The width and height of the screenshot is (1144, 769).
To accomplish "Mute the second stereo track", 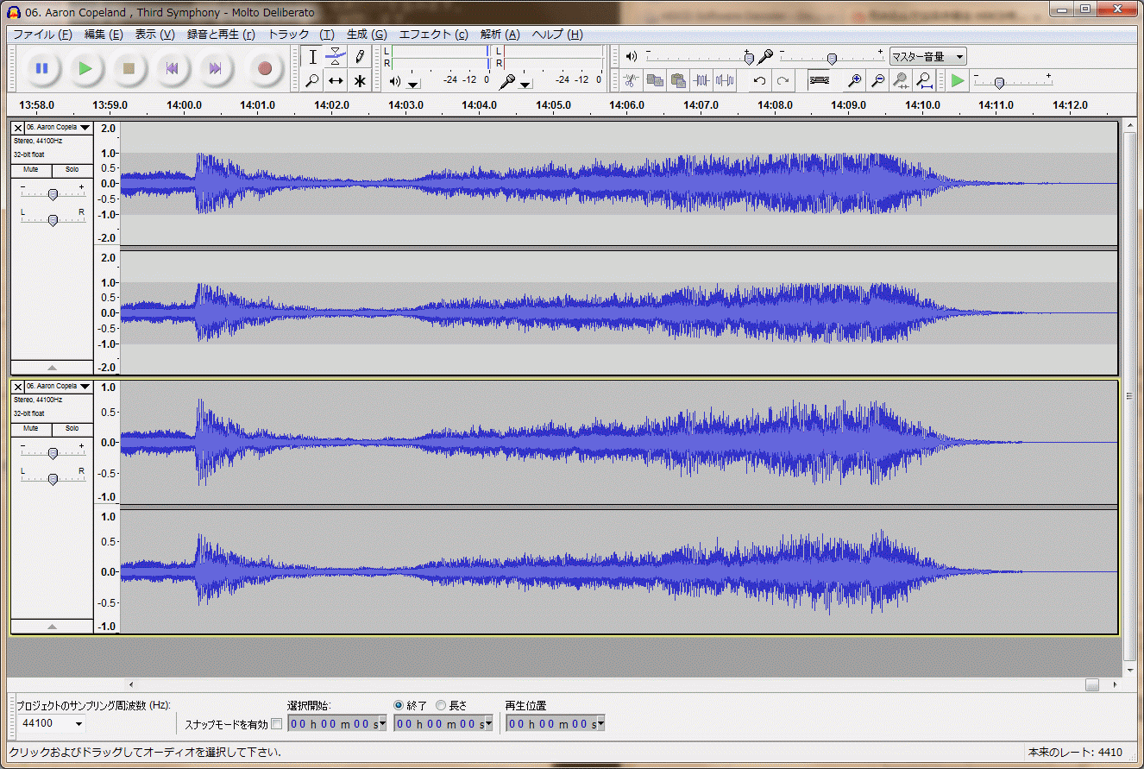I will (31, 429).
